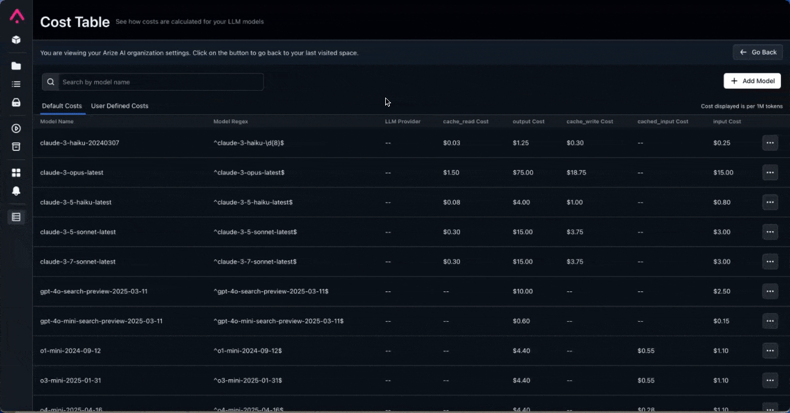The width and height of the screenshot is (790, 413).
Task: Select the claude-3-5-sonnet-latest model name
Action: (78, 232)
